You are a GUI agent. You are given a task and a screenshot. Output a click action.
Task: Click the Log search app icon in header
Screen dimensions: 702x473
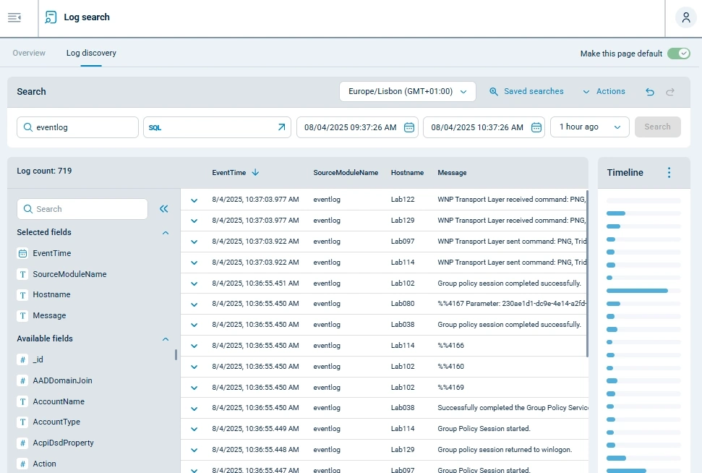[x=50, y=17]
